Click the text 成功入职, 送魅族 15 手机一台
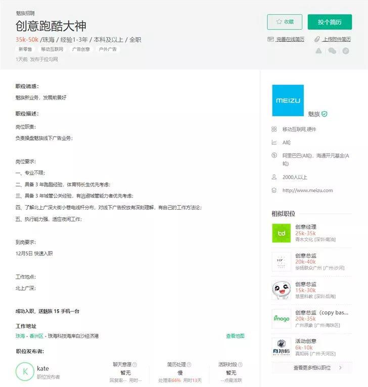This screenshot has height=387, width=368. pyautogui.click(x=48, y=311)
